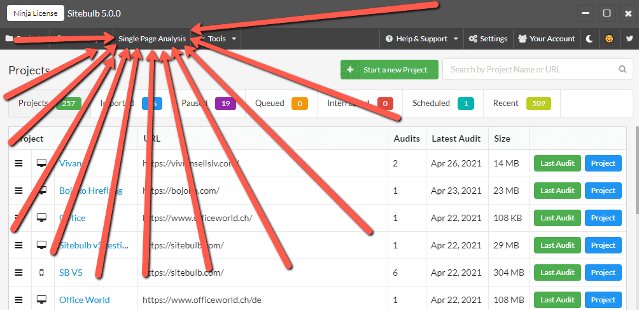Switch to the Recent tab
Image resolution: width=639 pixels, height=310 pixels.
click(522, 104)
